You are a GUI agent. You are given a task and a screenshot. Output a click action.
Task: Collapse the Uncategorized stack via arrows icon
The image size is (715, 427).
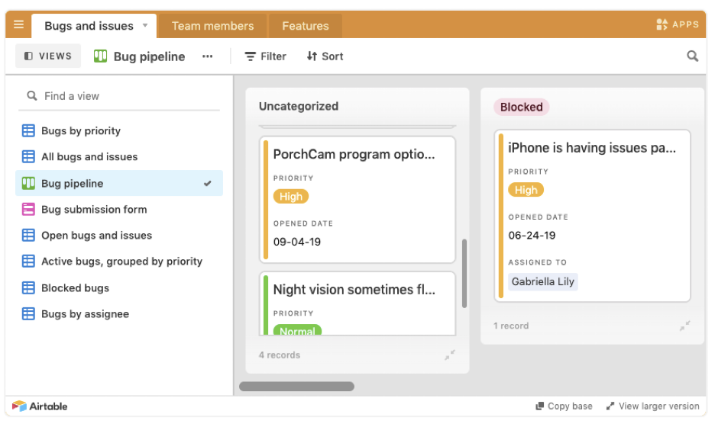450,355
